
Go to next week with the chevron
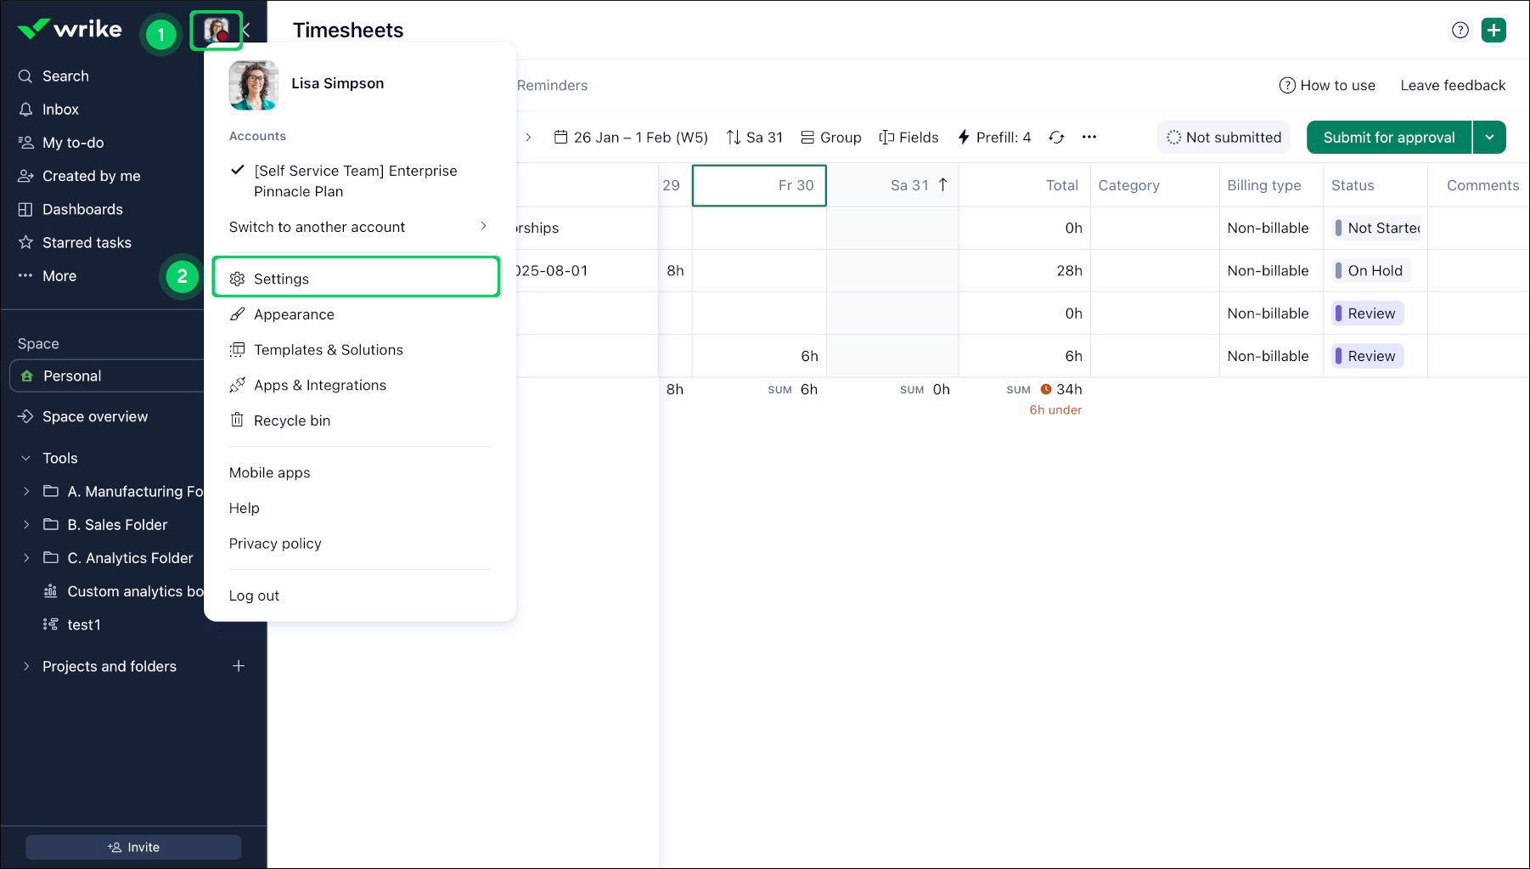(x=528, y=137)
